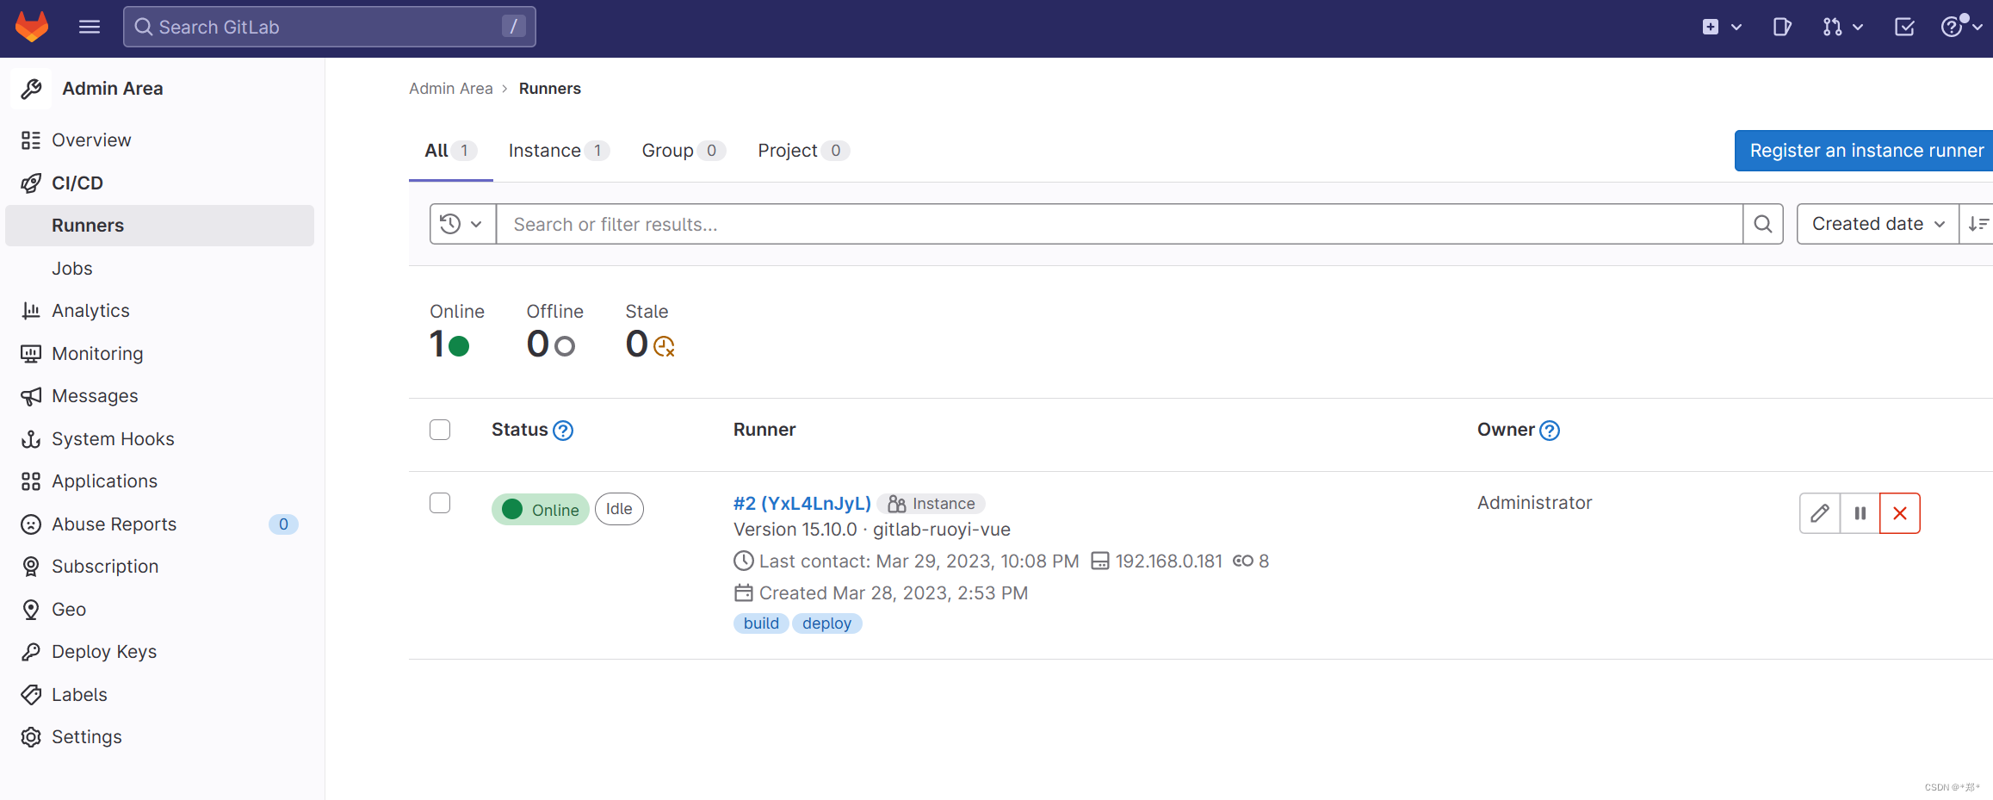Open the Created date sort dropdown
The image size is (1993, 800).
click(x=1877, y=223)
